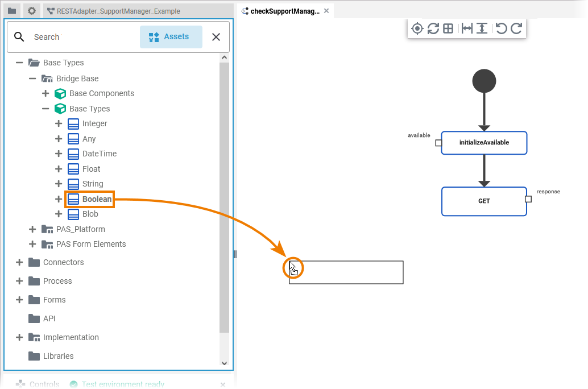This screenshot has width=588, height=389.
Task: Undo the last diagram change
Action: 501,28
